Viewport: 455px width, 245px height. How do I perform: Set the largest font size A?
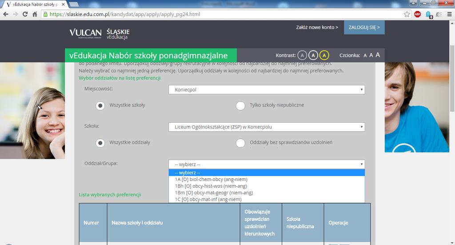click(x=378, y=55)
